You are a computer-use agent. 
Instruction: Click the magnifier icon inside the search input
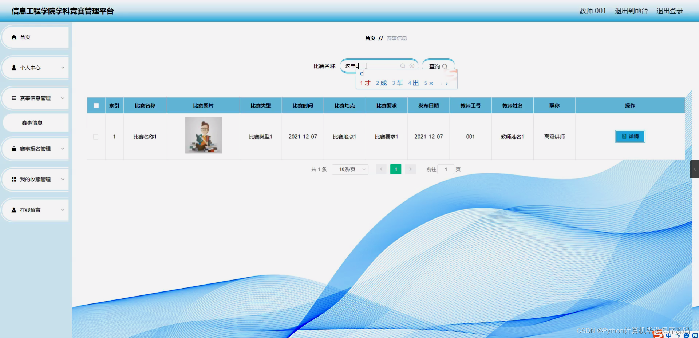point(402,65)
